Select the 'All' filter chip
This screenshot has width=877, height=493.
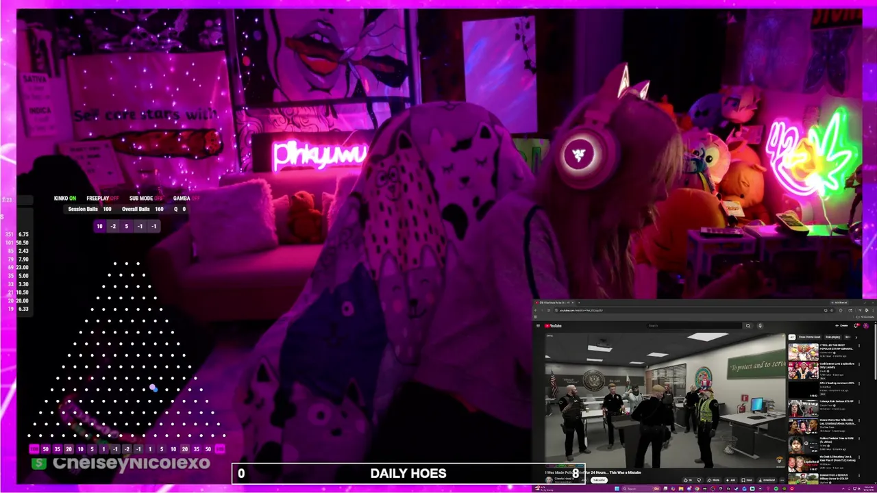coord(792,337)
